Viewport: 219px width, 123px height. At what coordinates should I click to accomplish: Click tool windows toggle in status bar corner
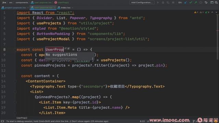[2, 121]
